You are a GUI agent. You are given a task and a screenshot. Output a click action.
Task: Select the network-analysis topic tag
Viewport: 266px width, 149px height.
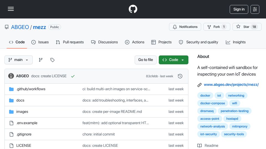[x=213, y=126]
